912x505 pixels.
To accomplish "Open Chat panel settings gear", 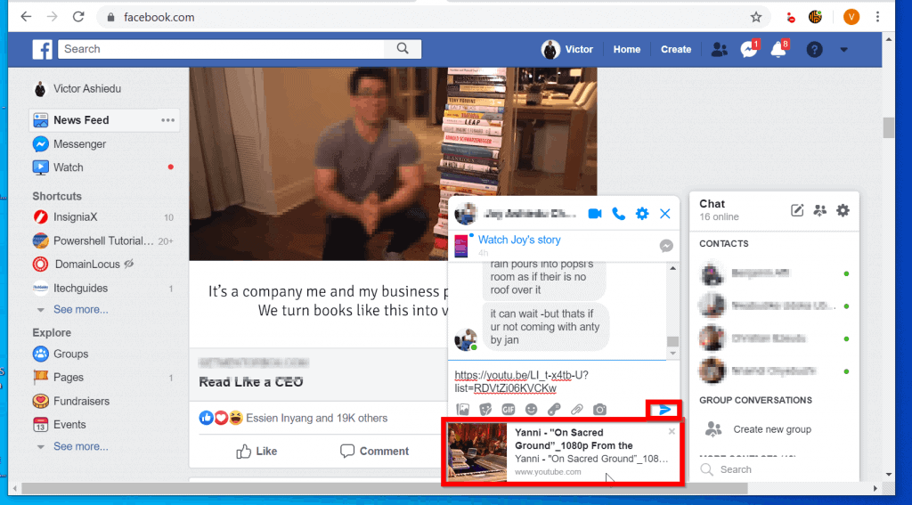I will pyautogui.click(x=843, y=210).
